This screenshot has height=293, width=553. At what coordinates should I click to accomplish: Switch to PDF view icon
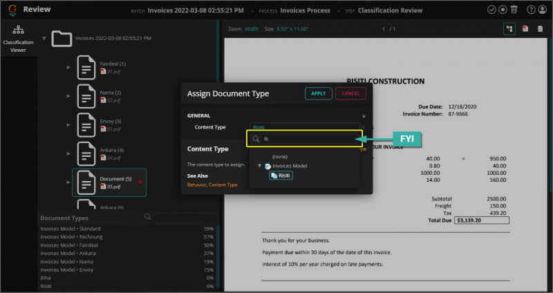coord(525,29)
